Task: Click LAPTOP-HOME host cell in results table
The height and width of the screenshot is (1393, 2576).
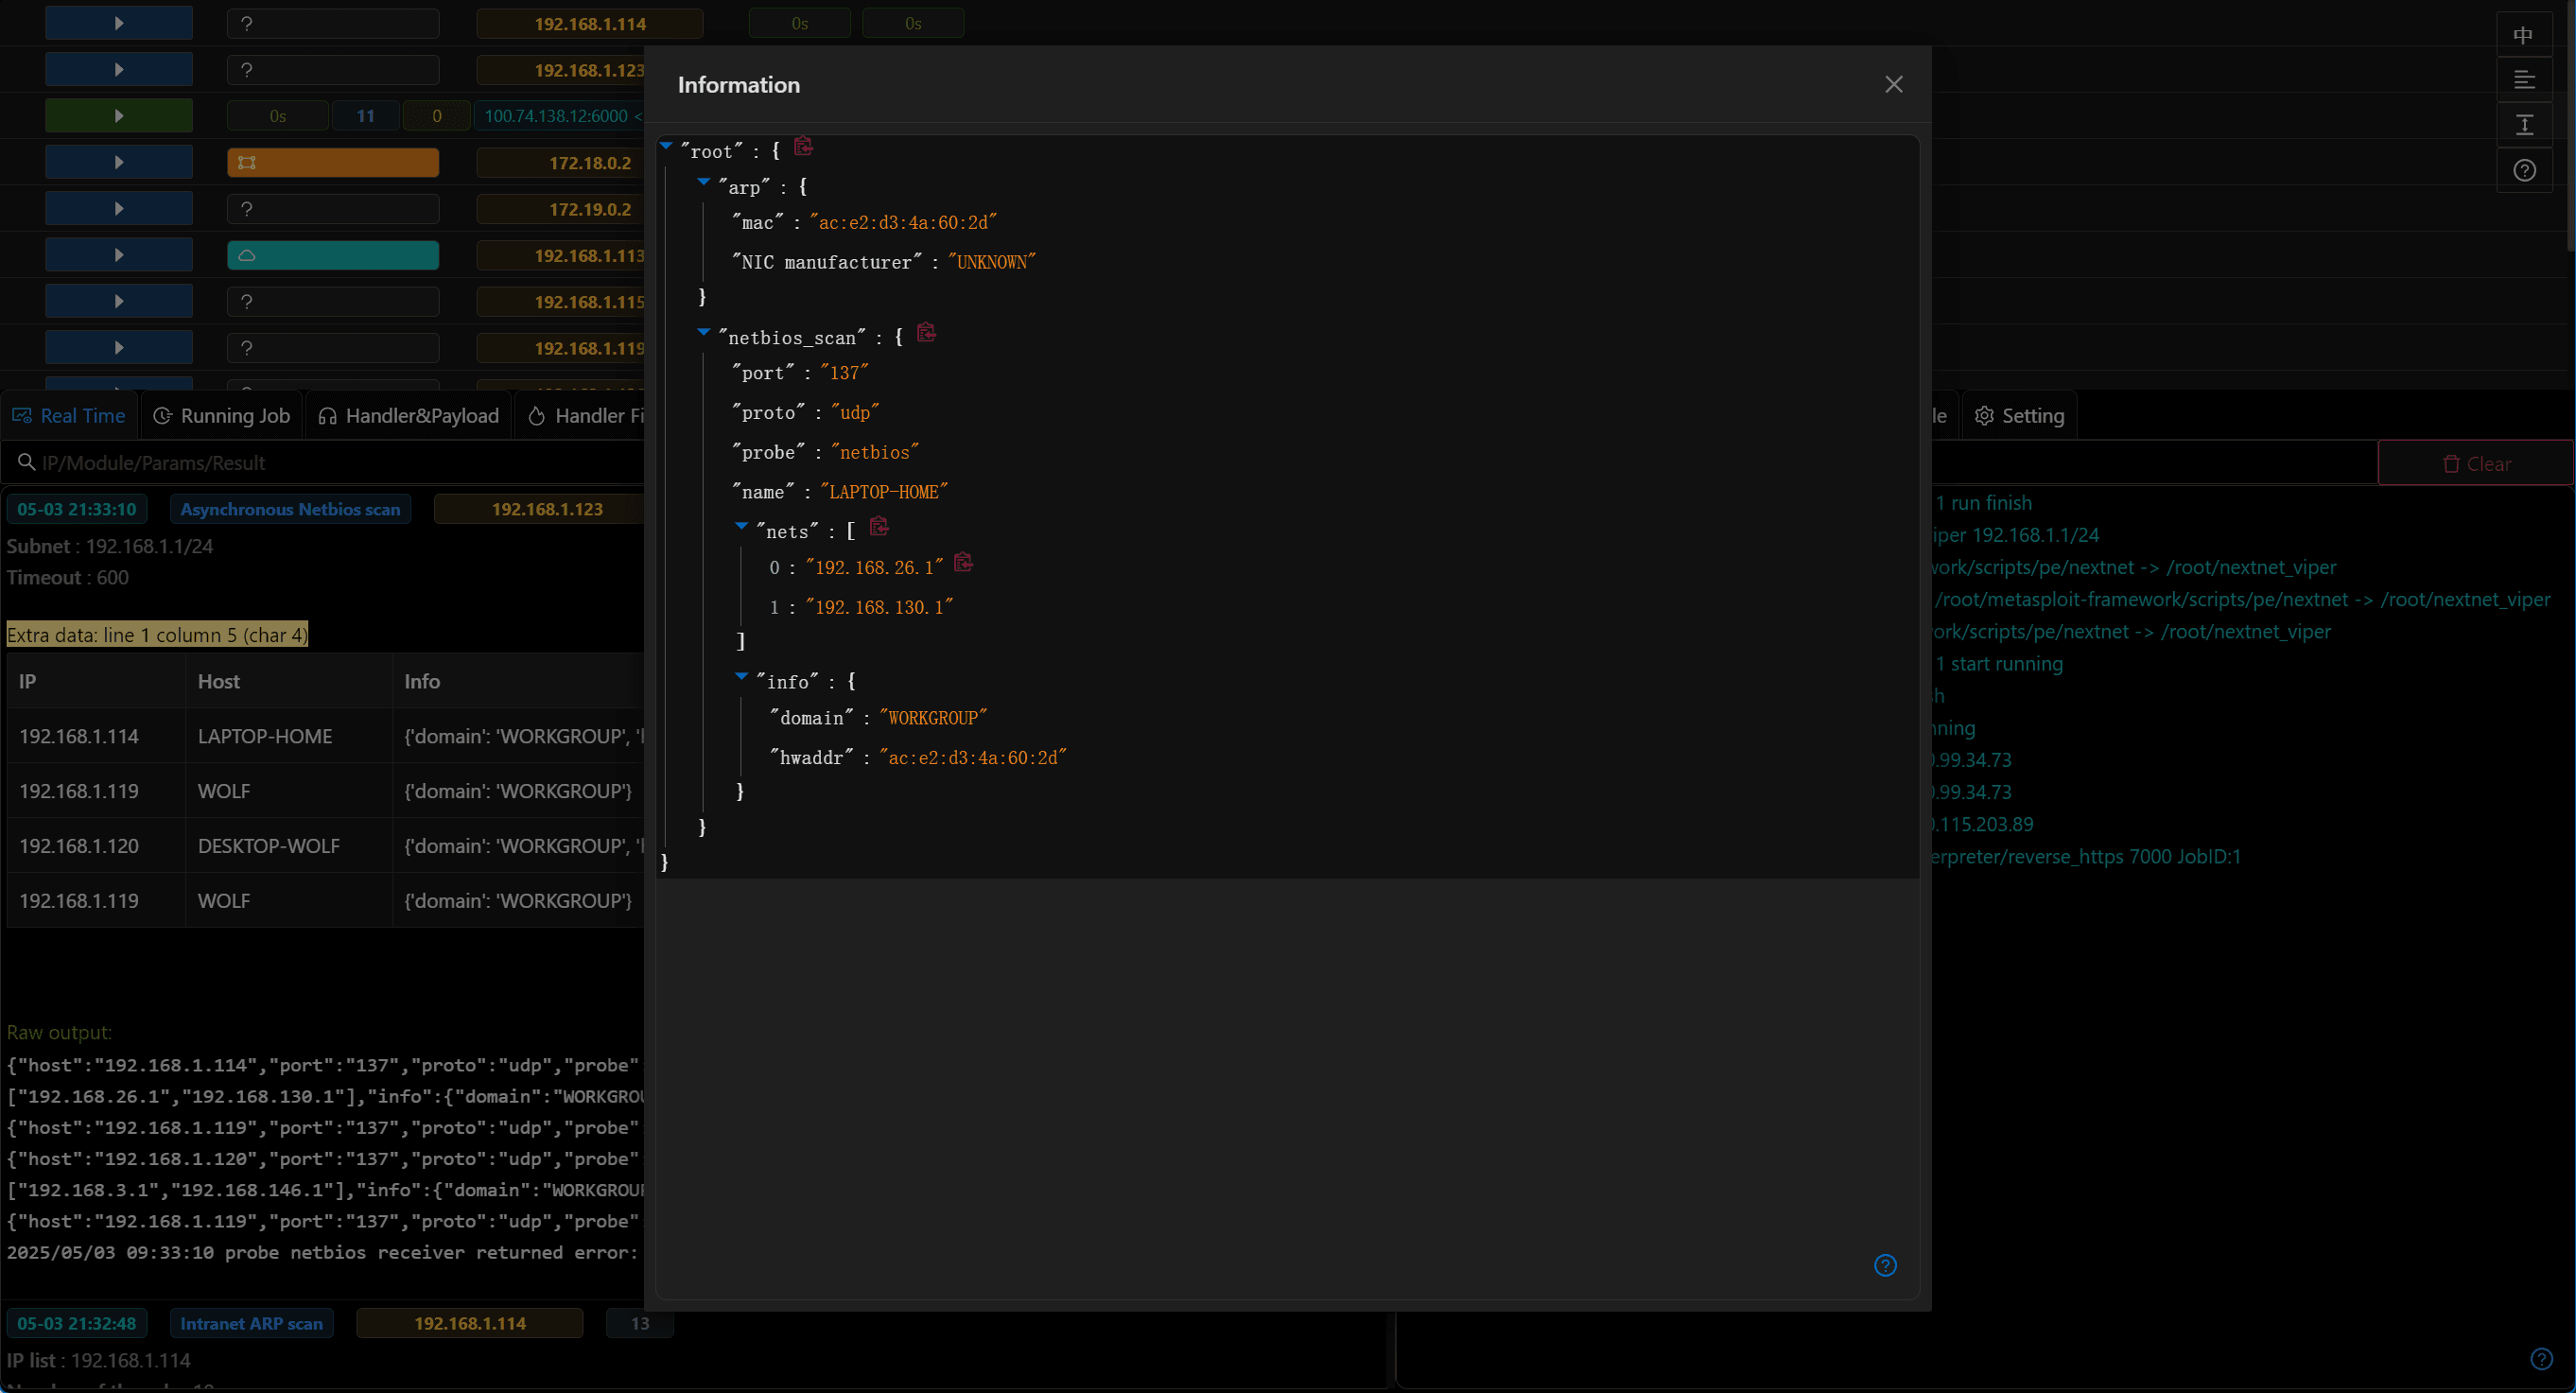Action: [x=265, y=736]
